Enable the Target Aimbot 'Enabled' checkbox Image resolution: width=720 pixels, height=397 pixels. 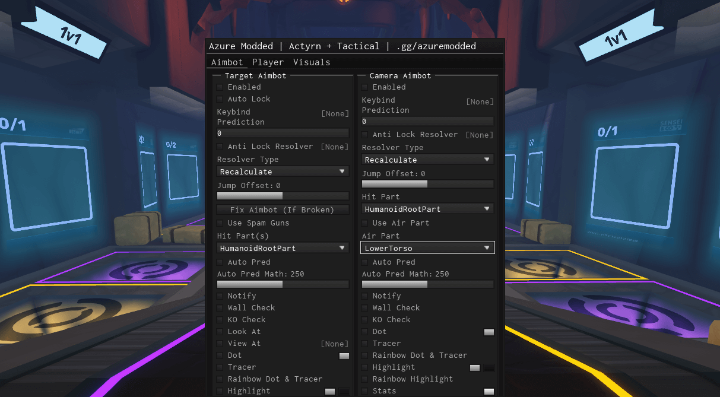tap(220, 87)
